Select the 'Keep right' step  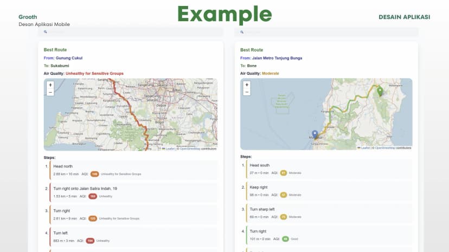pyautogui.click(x=329, y=191)
